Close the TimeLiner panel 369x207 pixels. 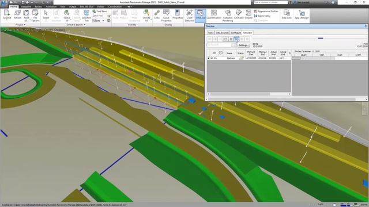coord(366,26)
